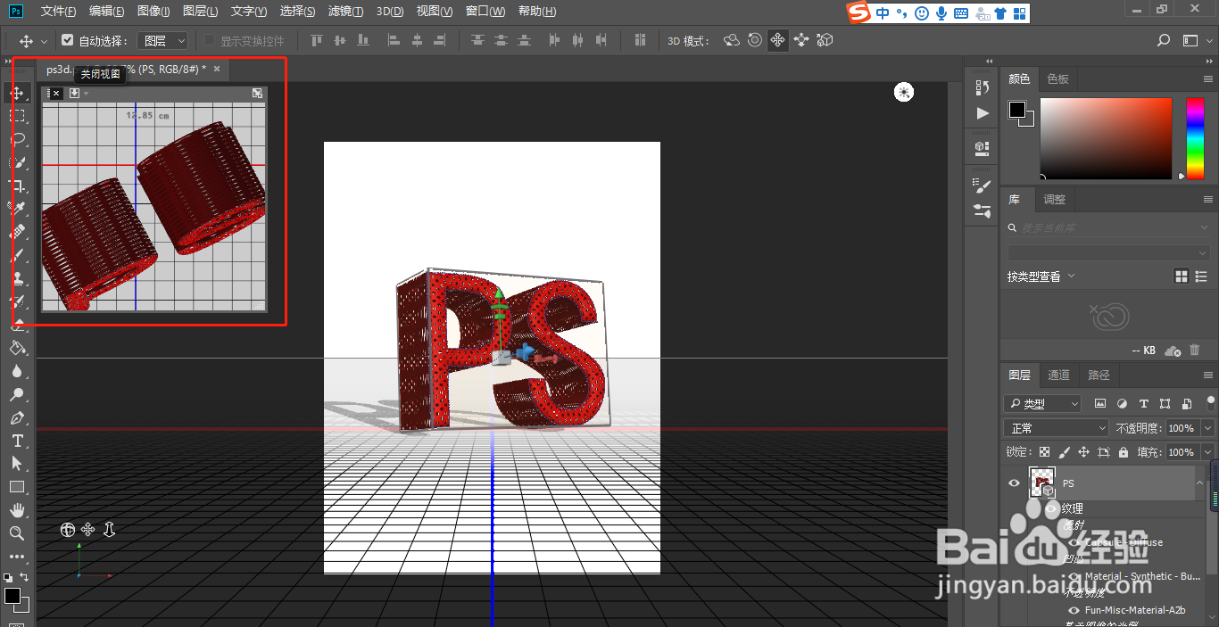Viewport: 1219px width, 627px height.
Task: Open the layer filter 类型 dropdown
Action: [x=1042, y=403]
